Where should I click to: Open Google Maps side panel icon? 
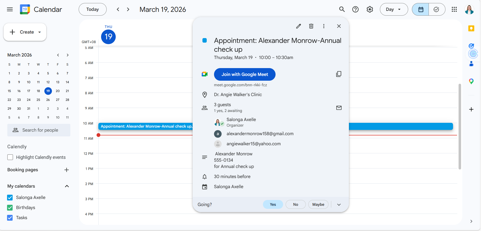471,81
